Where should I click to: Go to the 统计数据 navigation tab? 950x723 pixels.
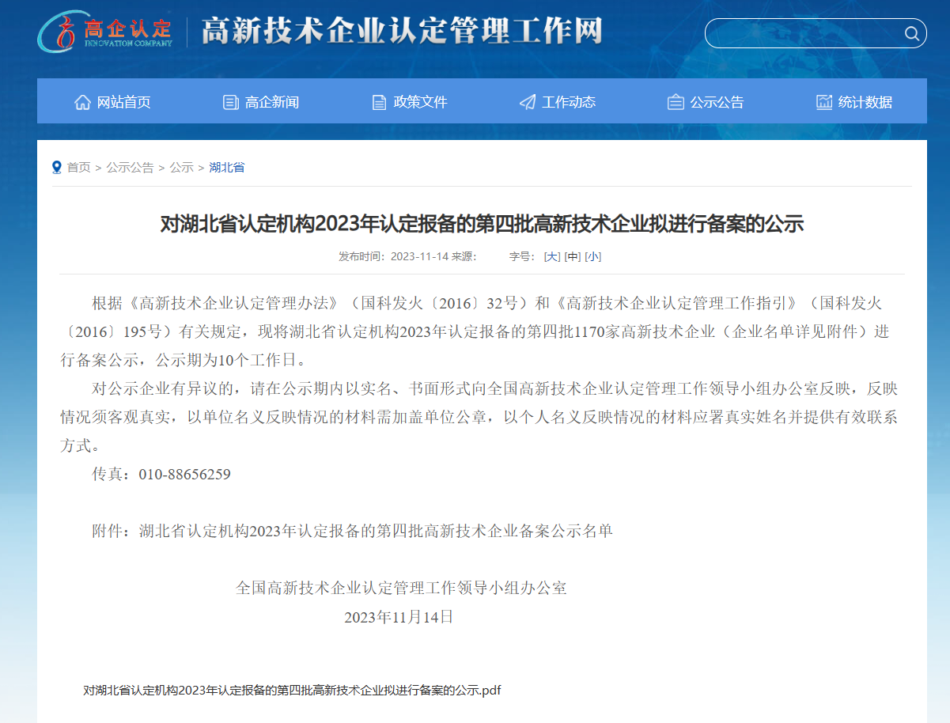click(865, 102)
